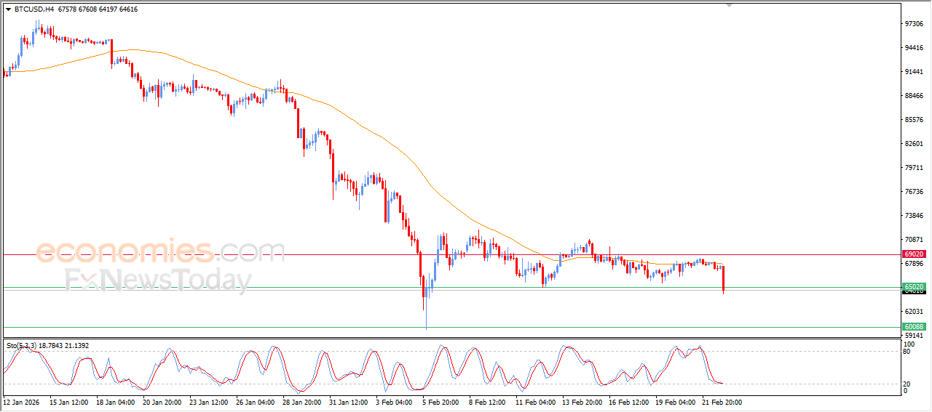Click the arrow icon beside BTCUSD,H4 title
The width and height of the screenshot is (932, 412).
(8, 9)
